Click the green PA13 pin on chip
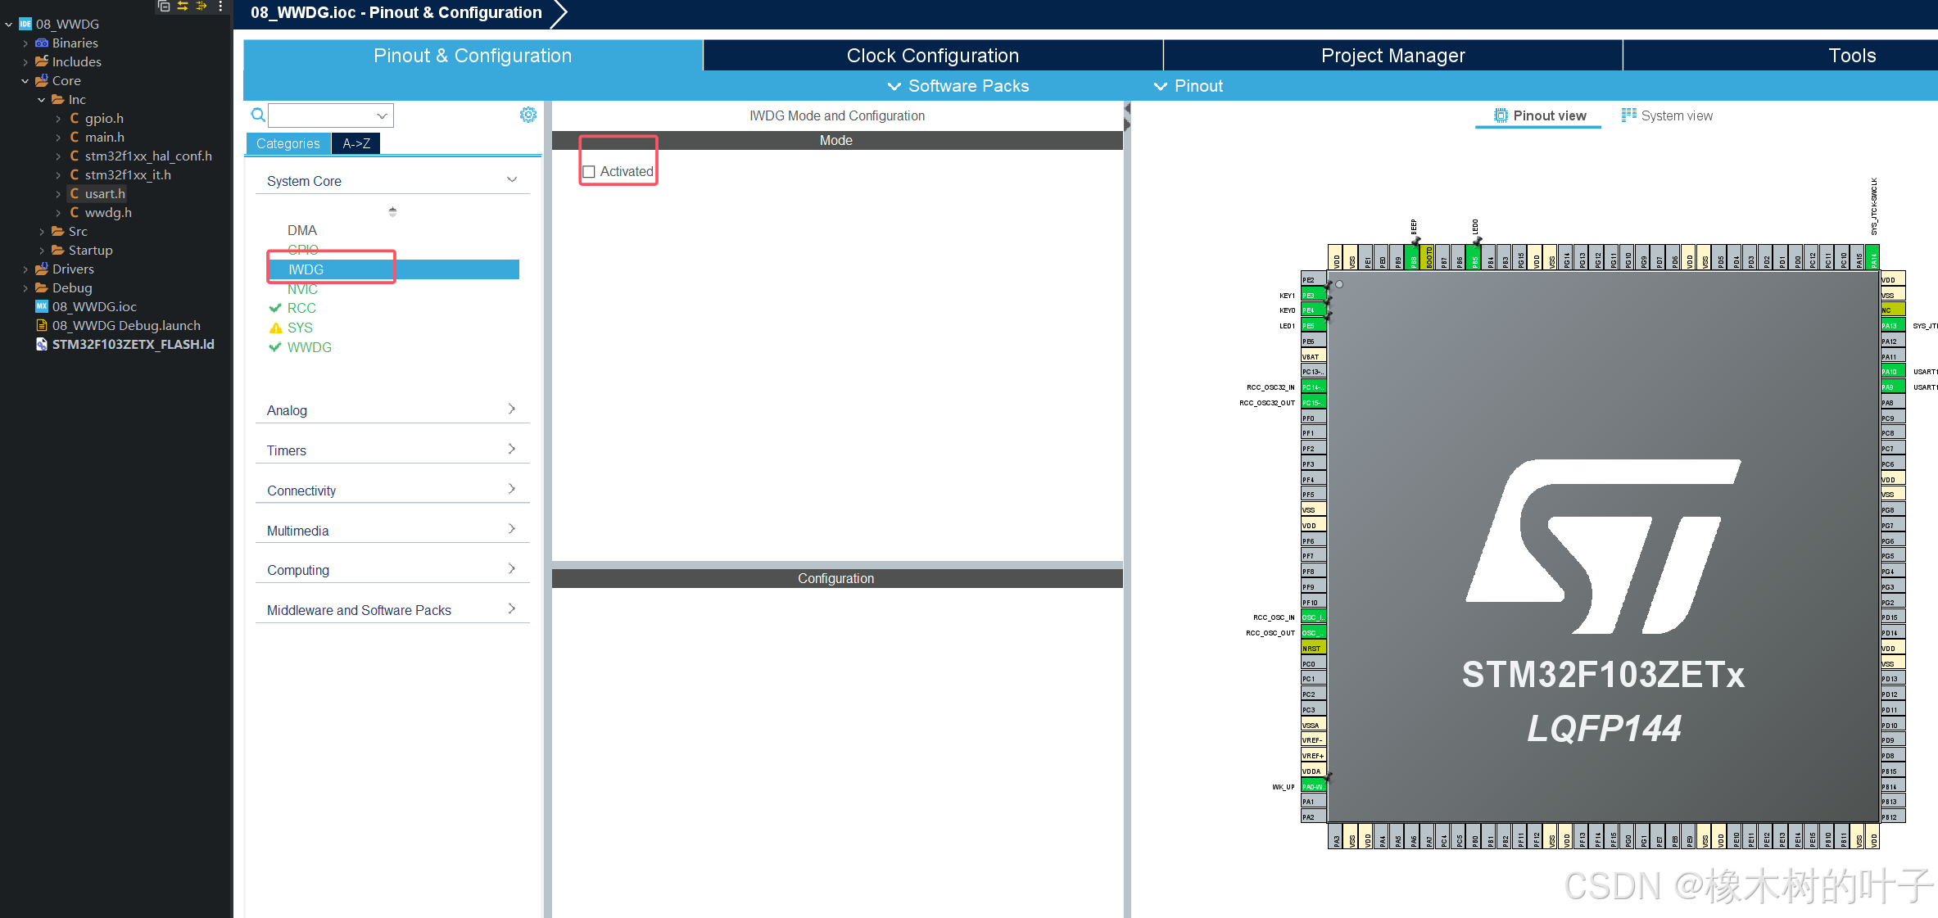Viewport: 1938px width, 918px height. pyautogui.click(x=1890, y=325)
